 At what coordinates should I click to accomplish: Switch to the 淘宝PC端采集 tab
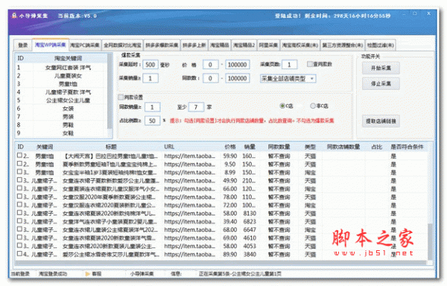85,45
